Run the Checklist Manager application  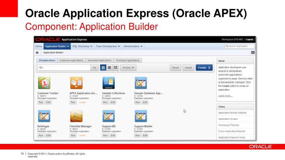coord(73,136)
